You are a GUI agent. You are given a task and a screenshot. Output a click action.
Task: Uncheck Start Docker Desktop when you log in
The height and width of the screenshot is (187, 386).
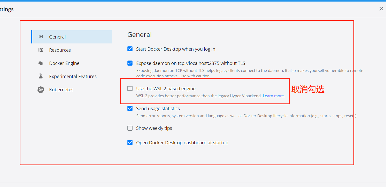tap(130, 49)
